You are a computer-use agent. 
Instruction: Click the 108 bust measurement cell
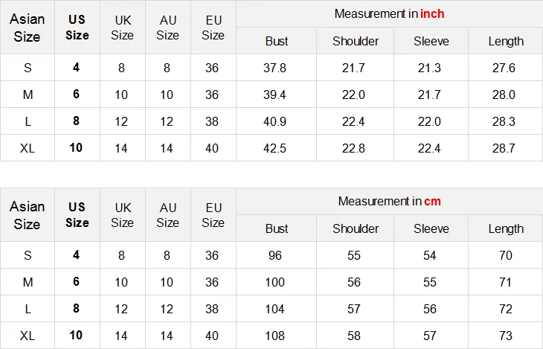[276, 336]
